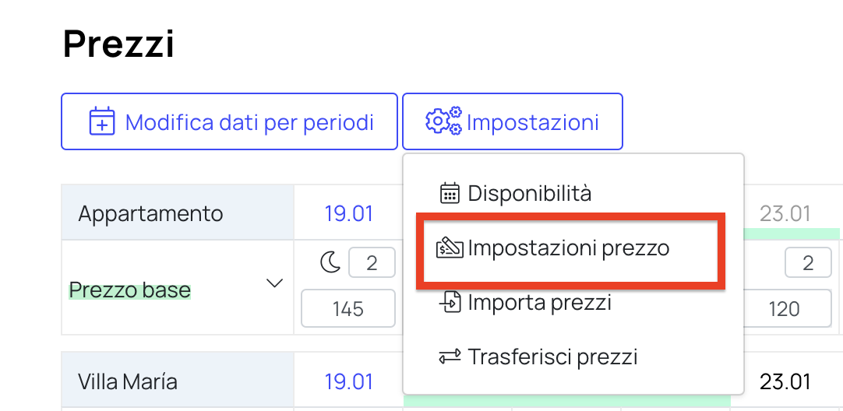This screenshot has width=843, height=411.
Task: Click the minimum nights field beside the moon
Action: tap(372, 263)
